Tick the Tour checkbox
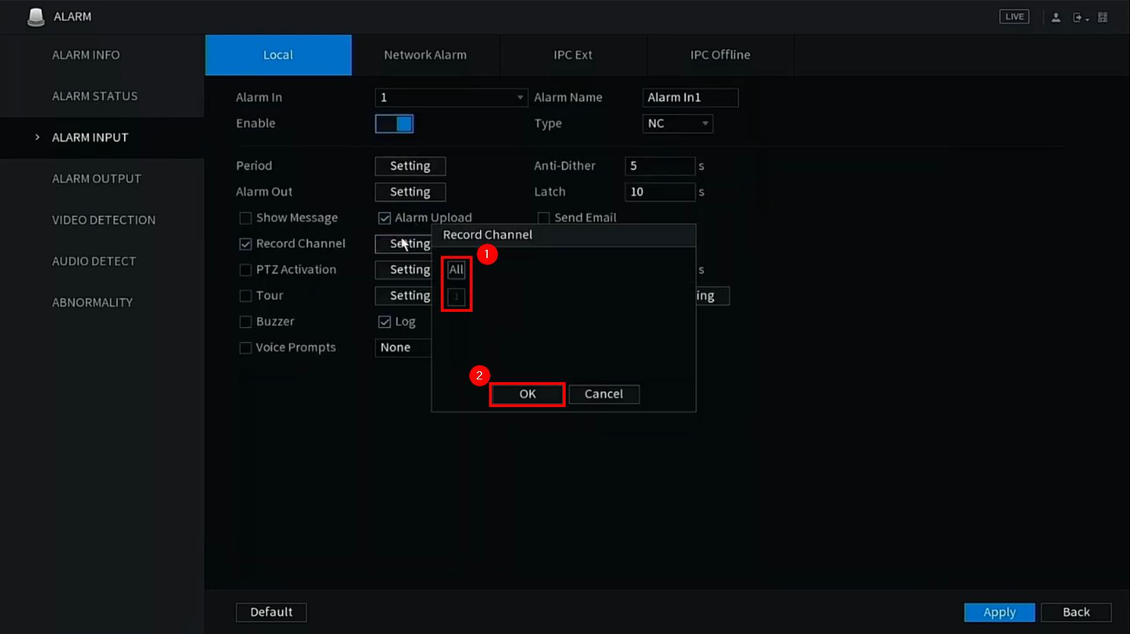 pyautogui.click(x=245, y=296)
